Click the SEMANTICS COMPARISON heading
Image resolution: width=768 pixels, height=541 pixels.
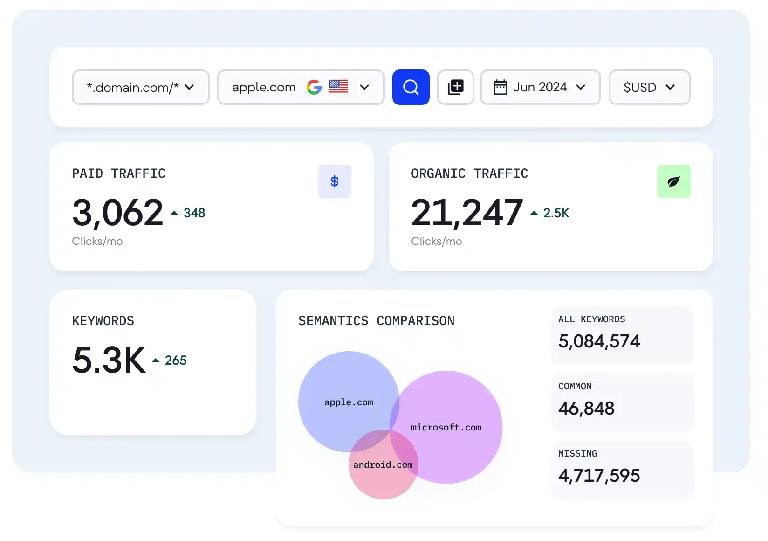[376, 321]
